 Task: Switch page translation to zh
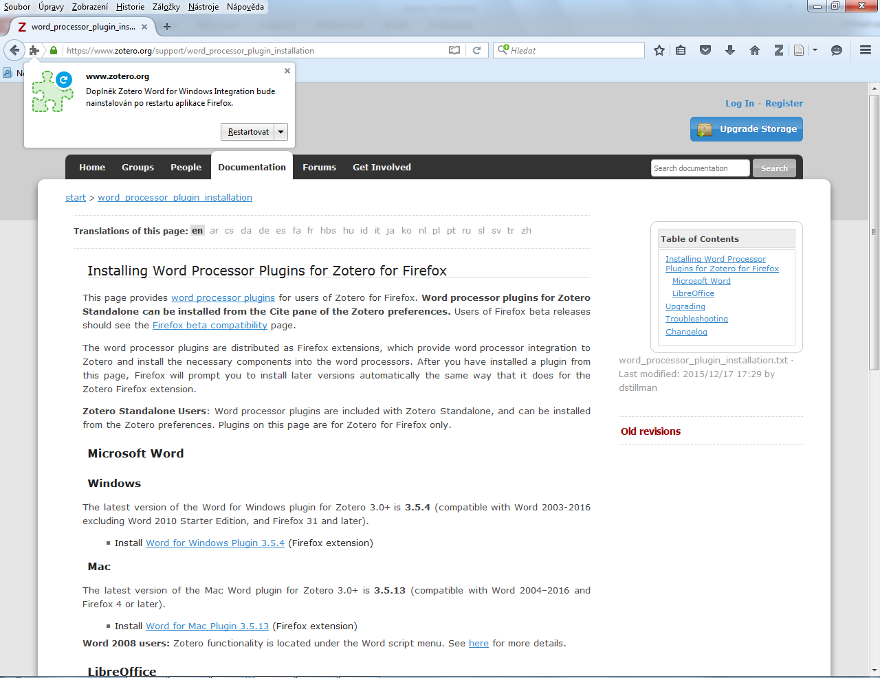[x=526, y=231]
